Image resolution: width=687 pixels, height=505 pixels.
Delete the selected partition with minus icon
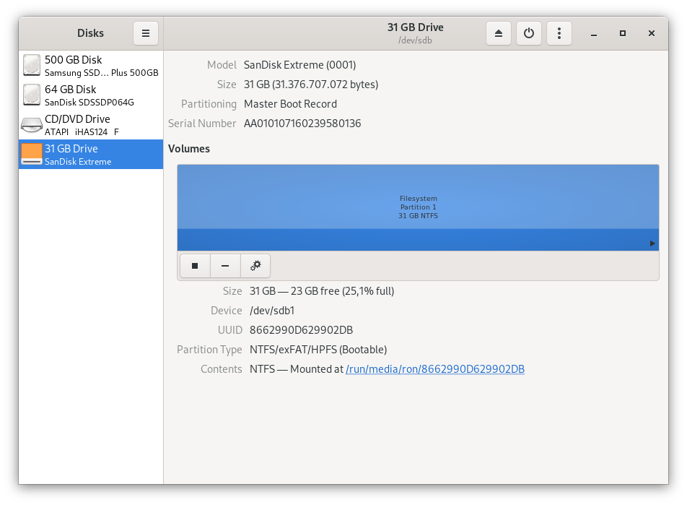coord(225,266)
